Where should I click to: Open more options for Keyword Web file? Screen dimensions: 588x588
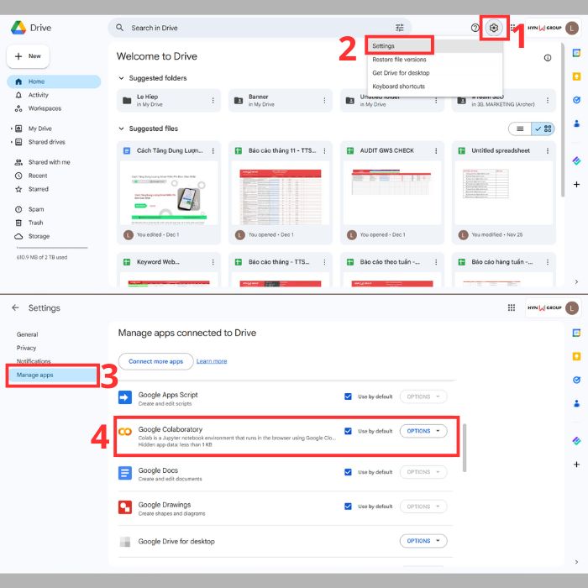[x=213, y=262]
